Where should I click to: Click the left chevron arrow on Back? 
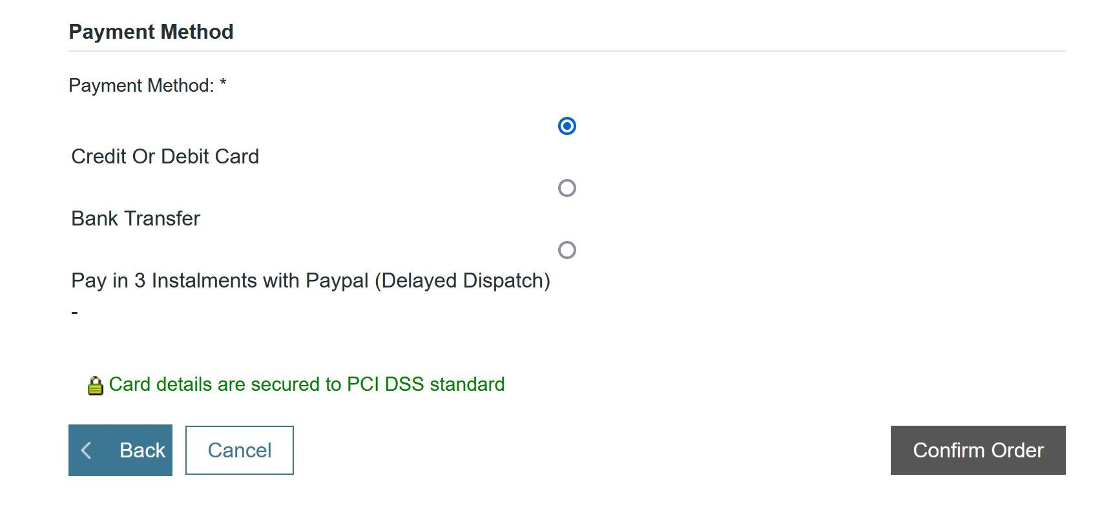[x=86, y=450]
